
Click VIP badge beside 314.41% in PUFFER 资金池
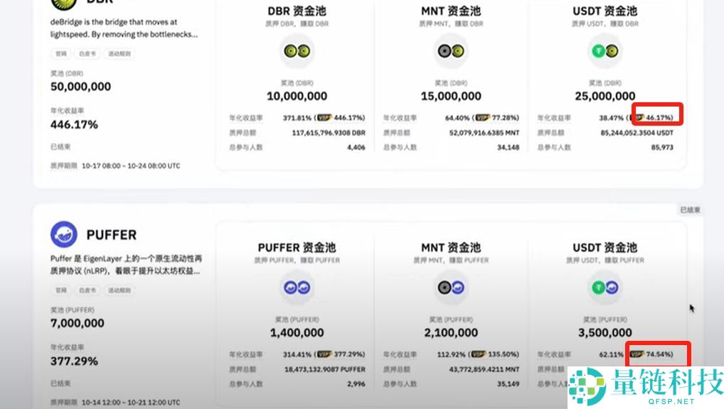point(324,354)
